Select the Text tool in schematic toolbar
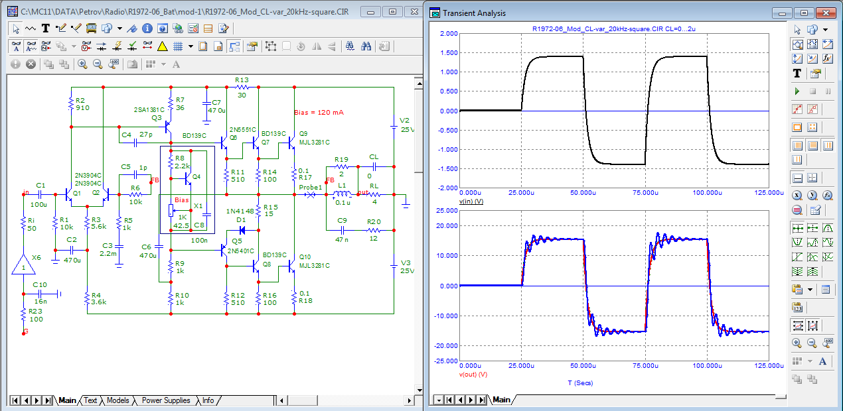 (46, 29)
